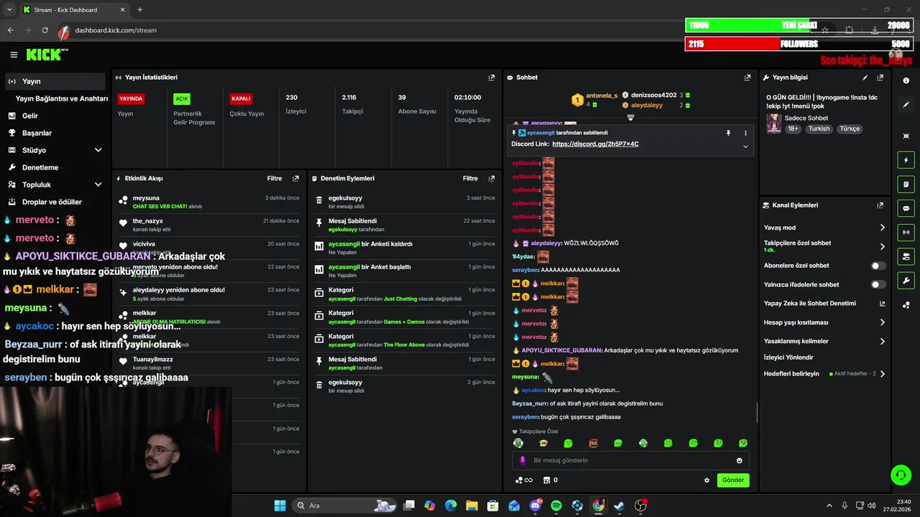The height and width of the screenshot is (517, 920).
Task: Expand the Stüdyo sidebar section
Action: pyautogui.click(x=98, y=150)
